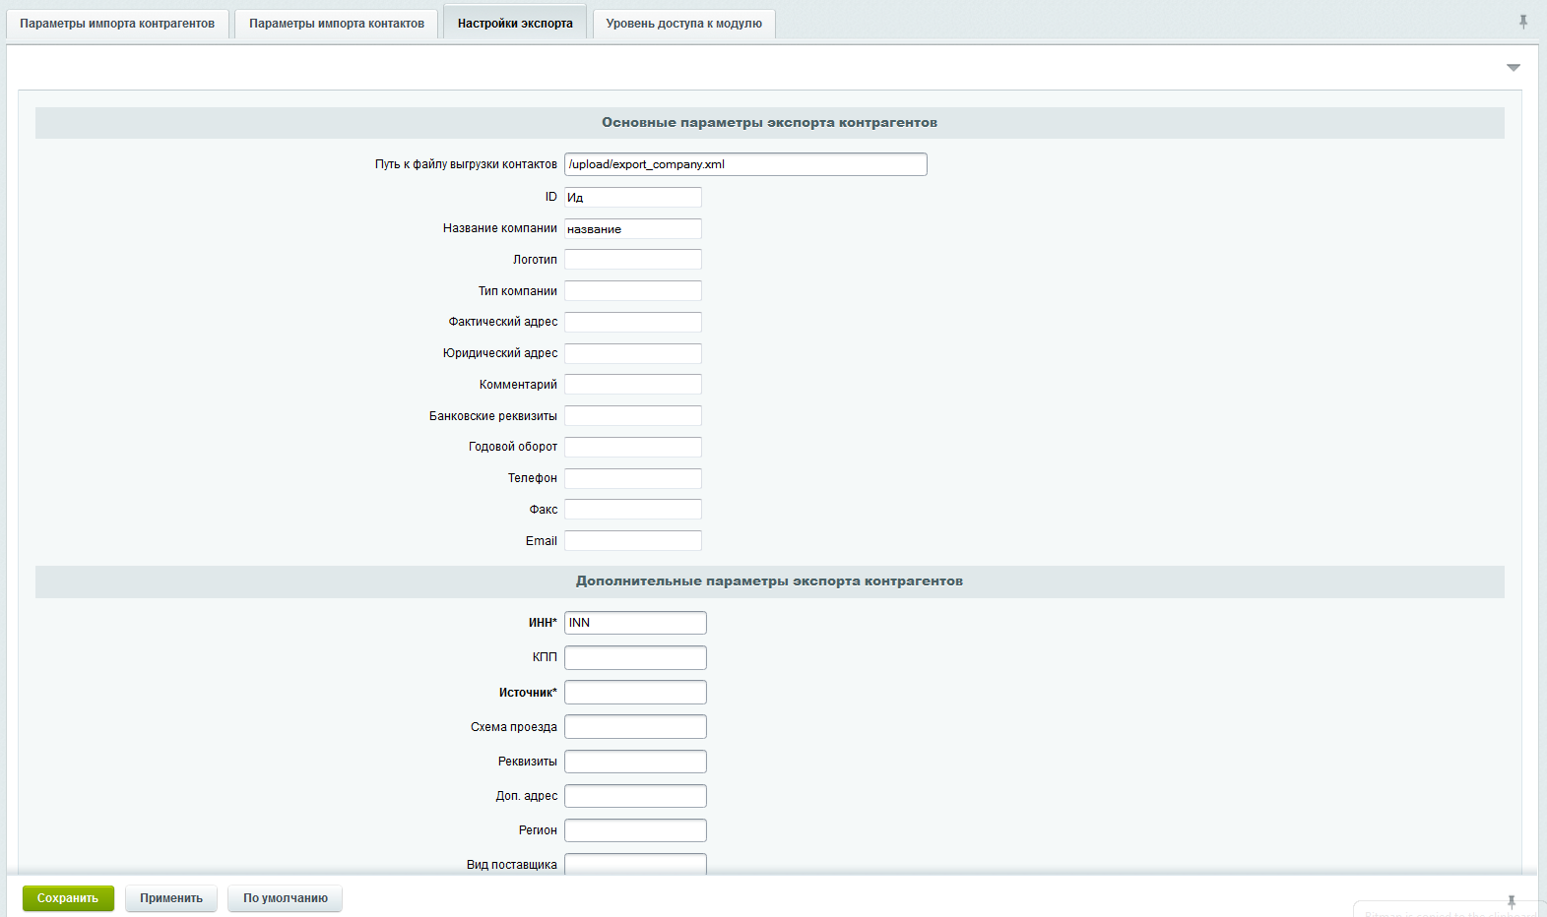Click the Вид поставщика field
Image resolution: width=1547 pixels, height=917 pixels.
635,864
